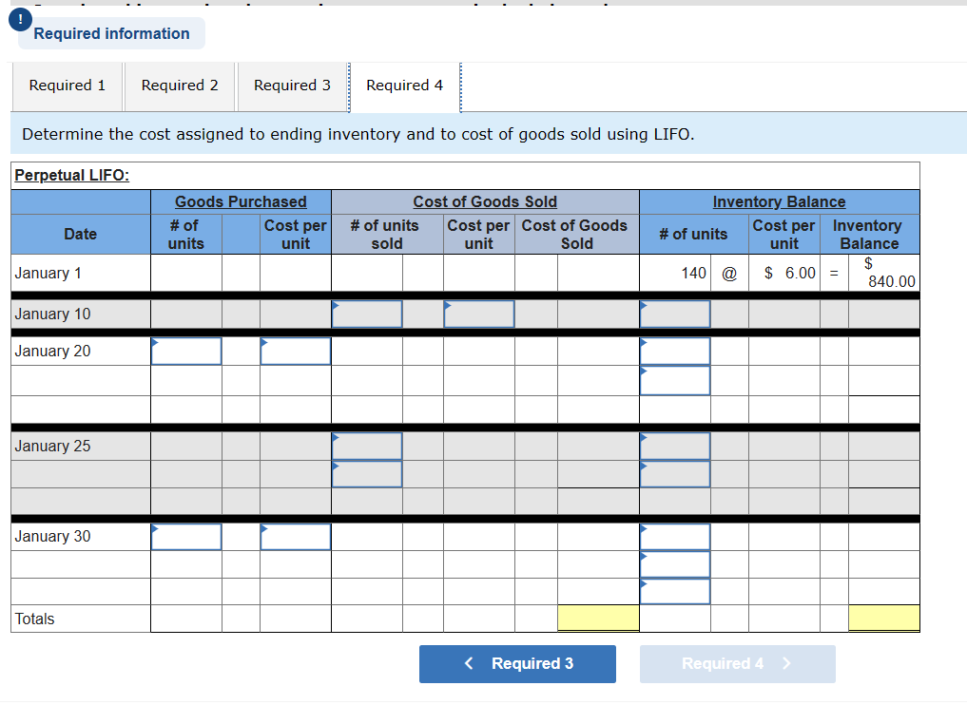Click the yellow Cost of Goods Sold total cell
Image resolution: width=967 pixels, height=705 pixels.
tap(598, 618)
